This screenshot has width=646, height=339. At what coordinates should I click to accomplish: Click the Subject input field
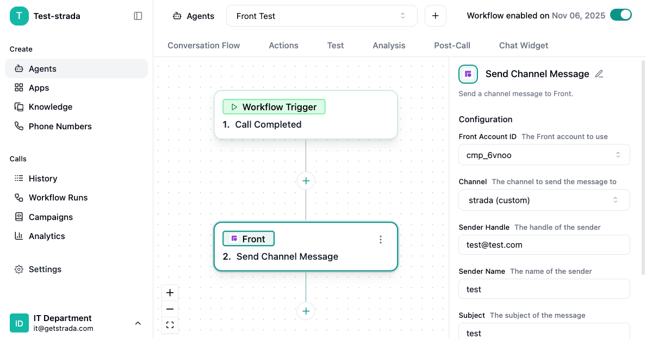(544, 331)
